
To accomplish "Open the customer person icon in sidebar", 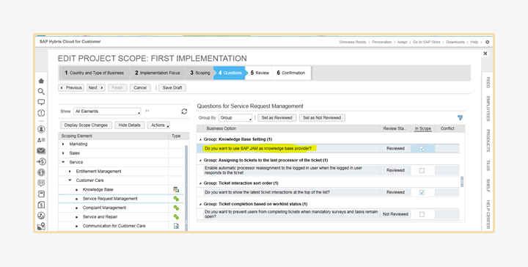I will point(41,129).
